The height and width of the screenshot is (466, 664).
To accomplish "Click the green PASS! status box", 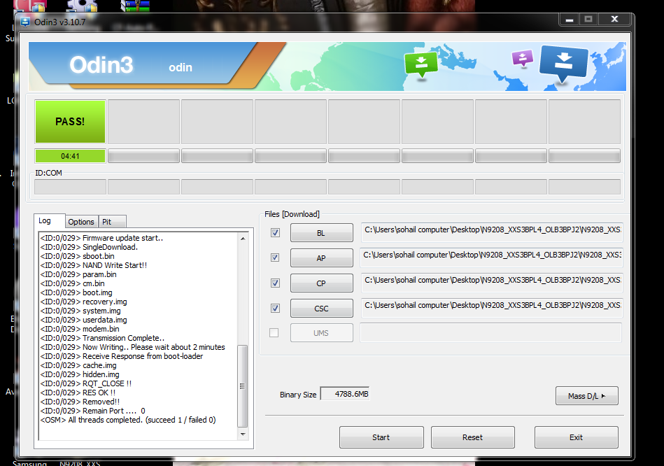I will (70, 122).
